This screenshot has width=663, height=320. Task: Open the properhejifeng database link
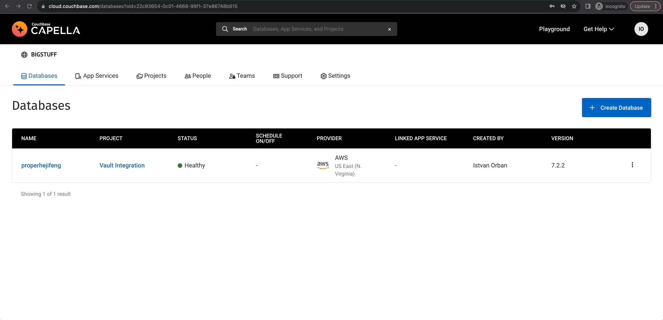pyautogui.click(x=41, y=165)
